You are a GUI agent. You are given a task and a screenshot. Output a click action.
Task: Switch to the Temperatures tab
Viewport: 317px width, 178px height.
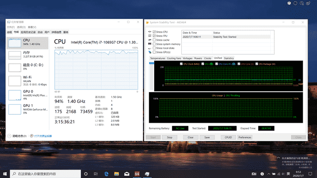[158, 58]
